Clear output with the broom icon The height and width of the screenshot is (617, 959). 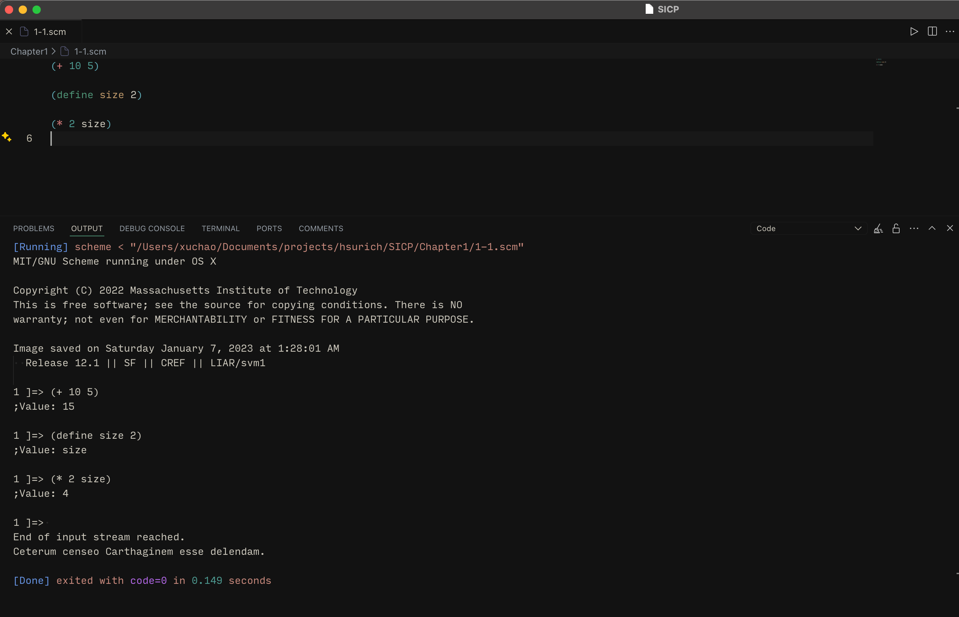tap(878, 229)
